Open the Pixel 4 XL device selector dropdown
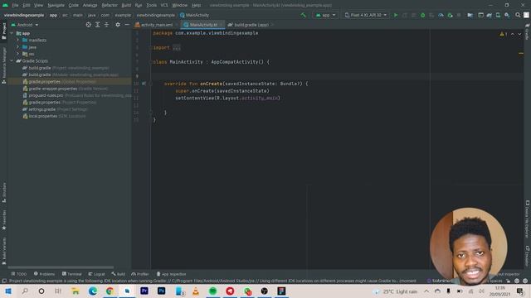The height and width of the screenshot is (298, 531). [x=365, y=15]
